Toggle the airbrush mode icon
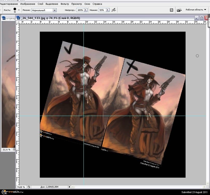The width and height of the screenshot is (210, 195). [114, 10]
